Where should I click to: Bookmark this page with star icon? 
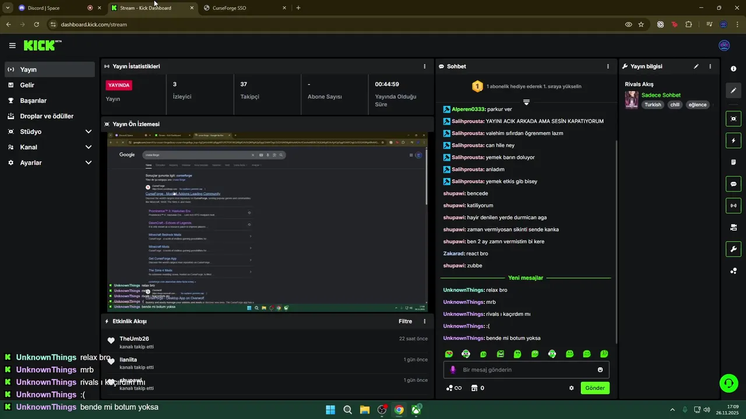coord(641,24)
